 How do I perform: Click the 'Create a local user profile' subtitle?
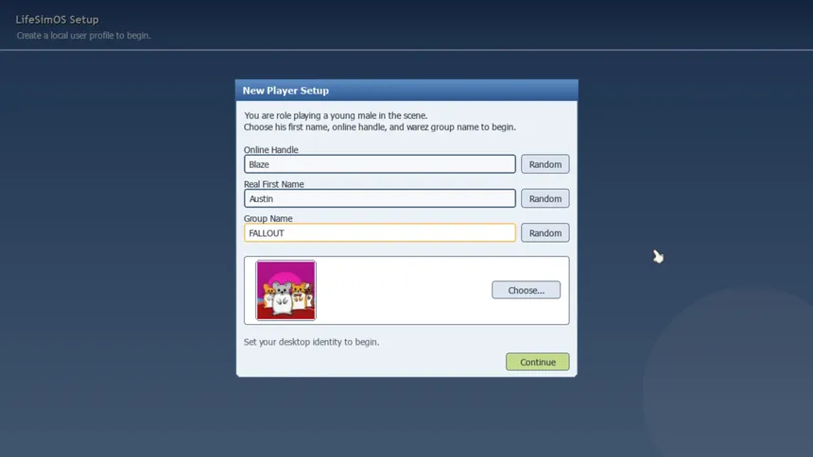coord(83,36)
